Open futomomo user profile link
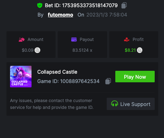 coord(61,15)
